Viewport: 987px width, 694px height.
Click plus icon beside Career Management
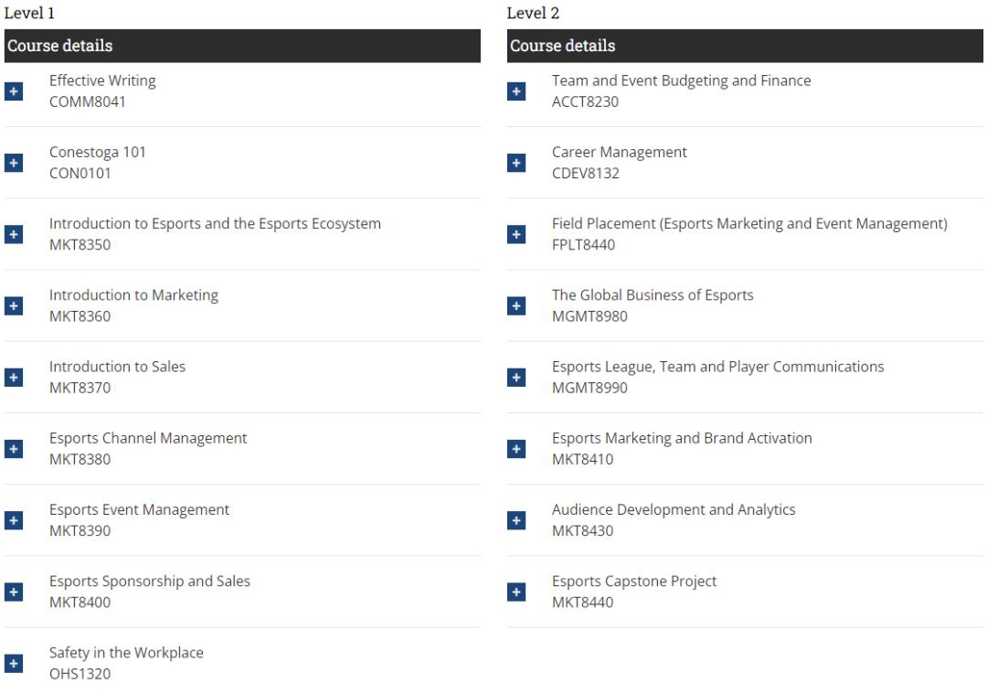click(x=516, y=163)
